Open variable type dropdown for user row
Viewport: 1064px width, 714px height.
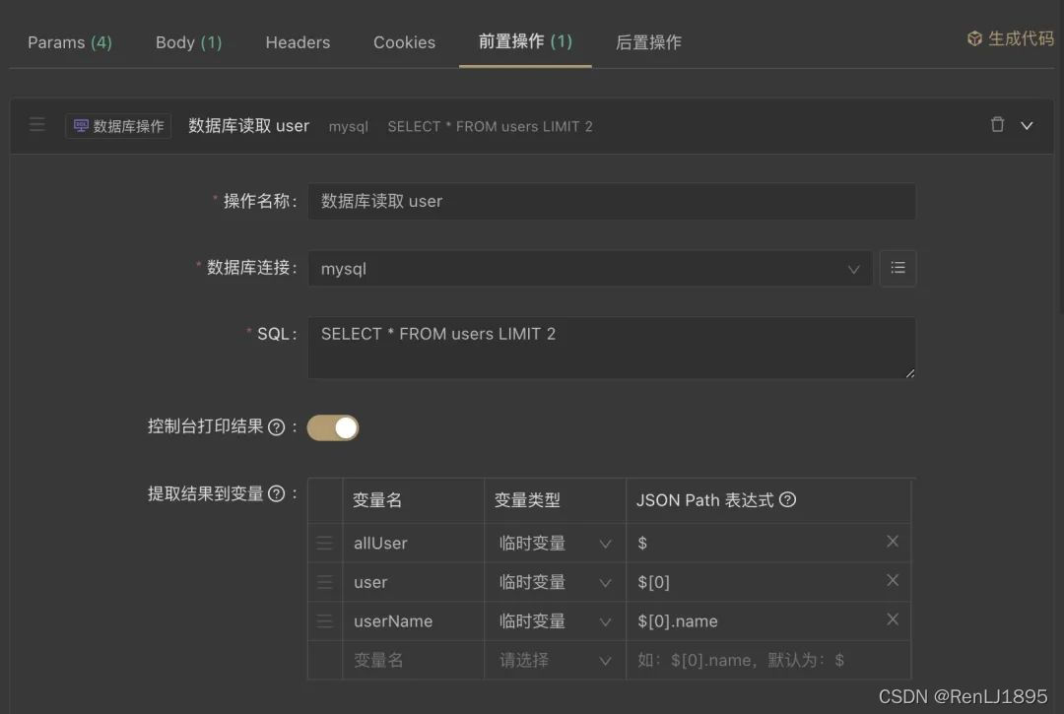tap(555, 582)
